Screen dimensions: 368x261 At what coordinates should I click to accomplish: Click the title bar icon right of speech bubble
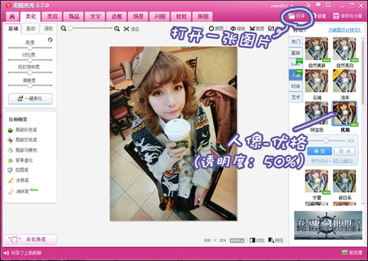pyautogui.click(x=328, y=5)
